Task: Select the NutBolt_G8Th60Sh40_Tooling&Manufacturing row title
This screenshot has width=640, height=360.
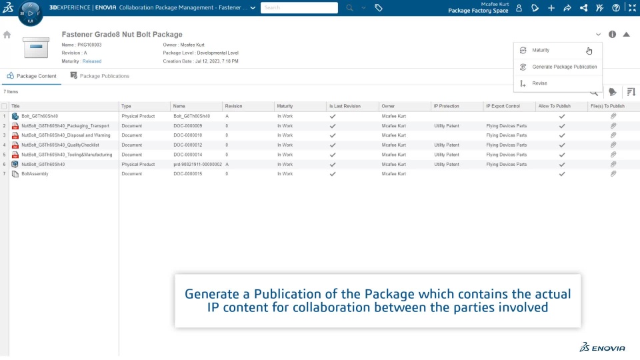Action: [67, 155]
